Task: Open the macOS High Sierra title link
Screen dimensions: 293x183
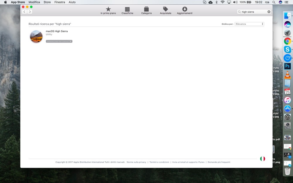Action: coord(57,31)
